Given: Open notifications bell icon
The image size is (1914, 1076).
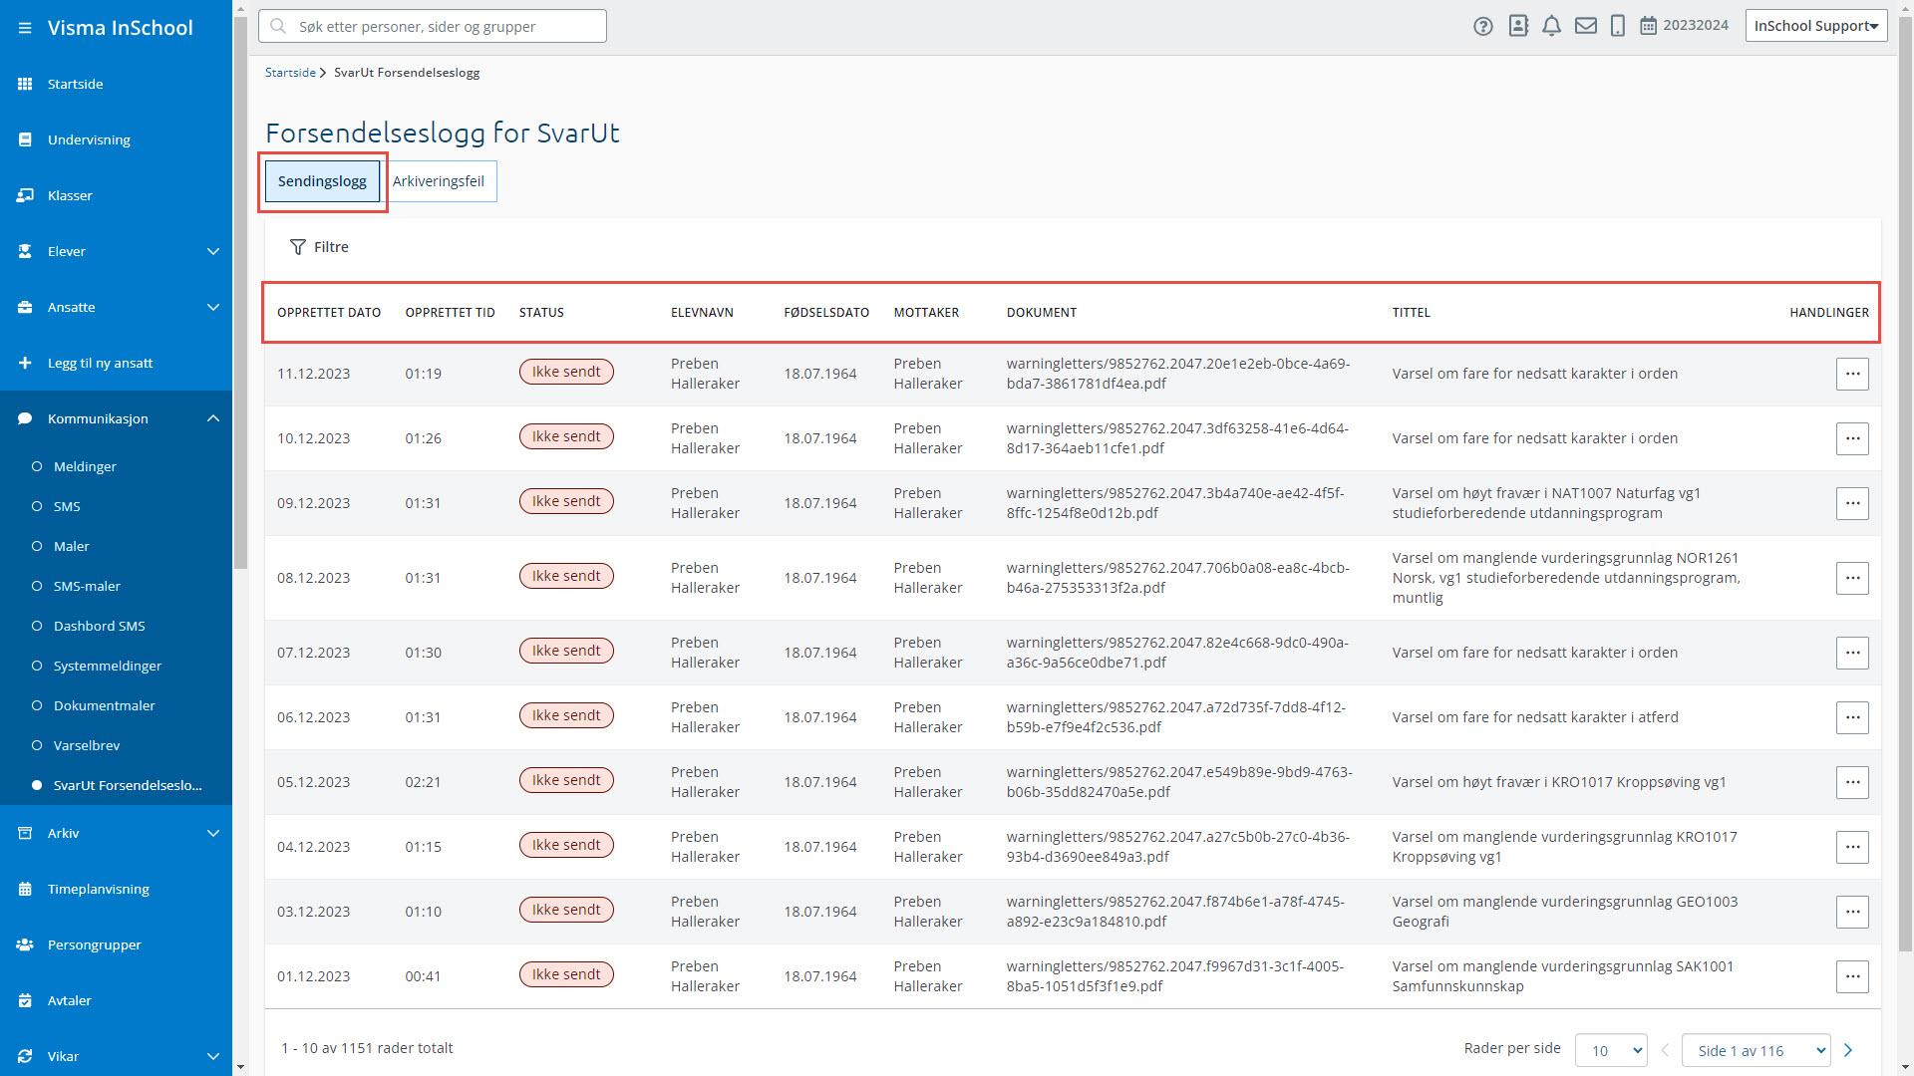Looking at the screenshot, I should click(x=1551, y=26).
